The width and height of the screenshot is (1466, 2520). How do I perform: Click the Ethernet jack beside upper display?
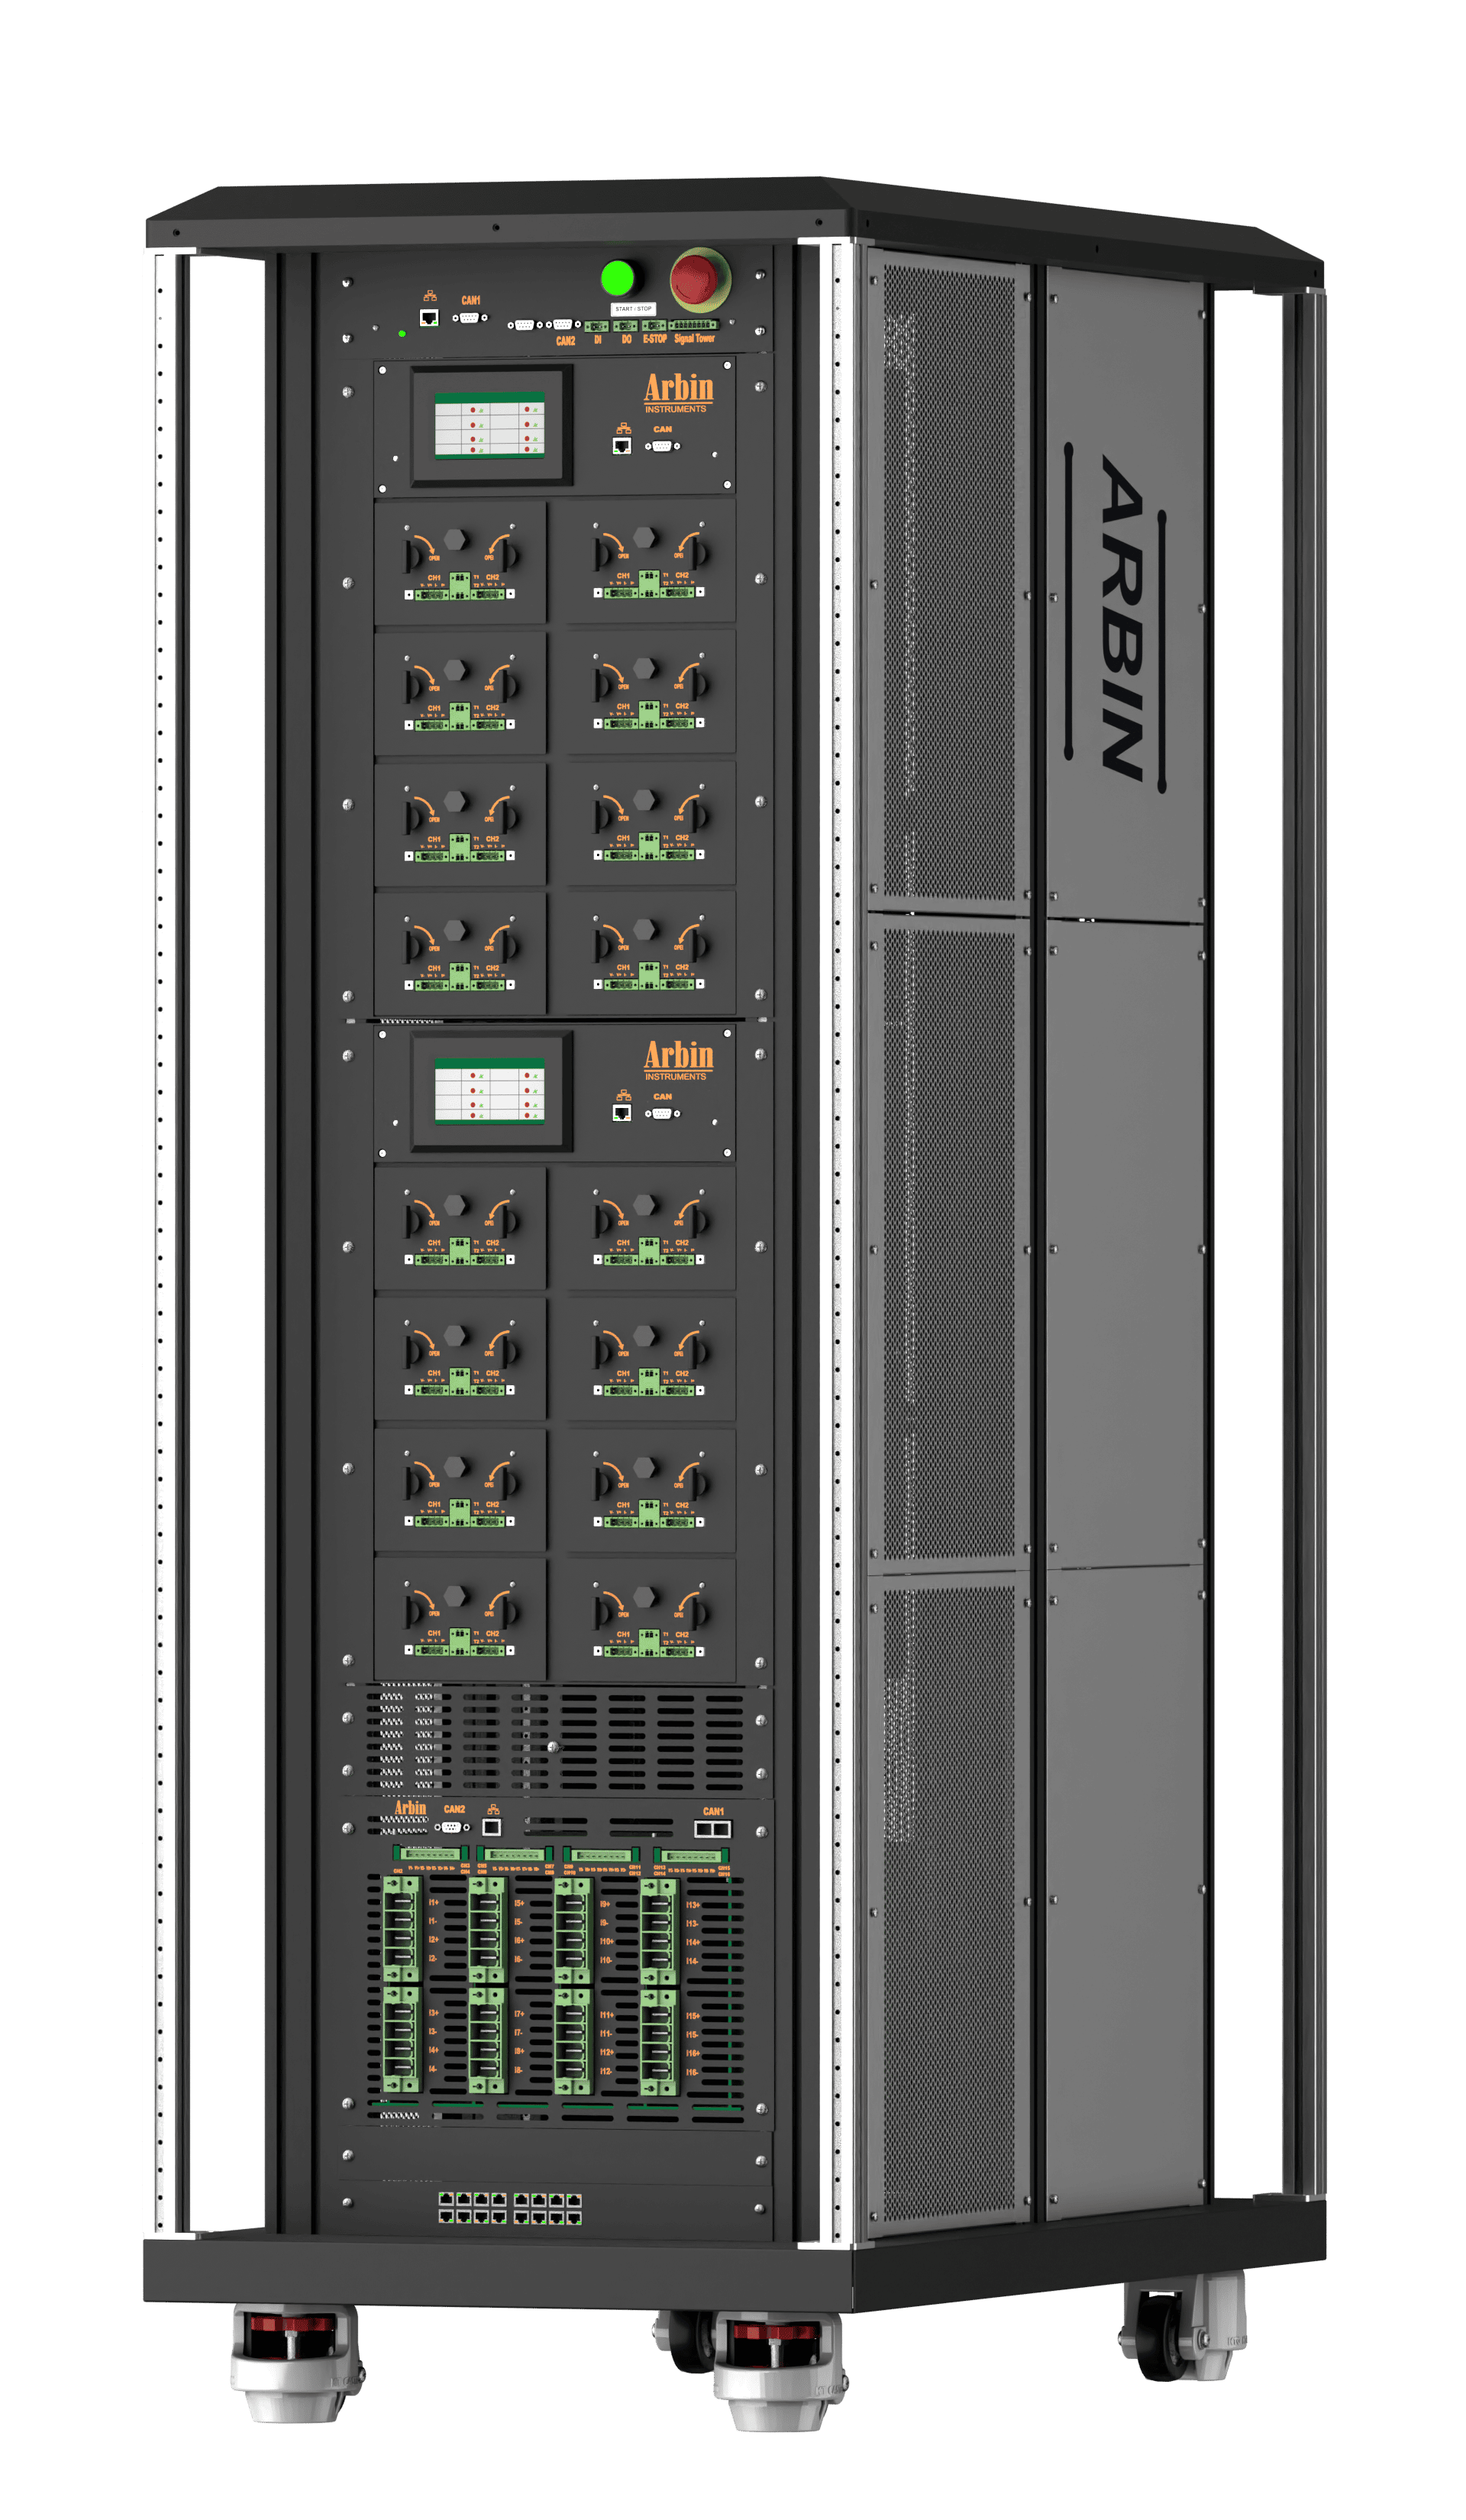(621, 446)
